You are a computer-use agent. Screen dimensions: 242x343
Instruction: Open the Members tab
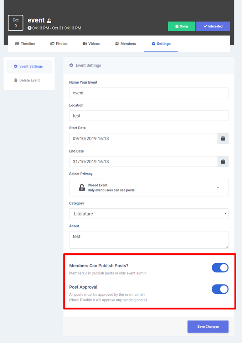[x=125, y=44]
